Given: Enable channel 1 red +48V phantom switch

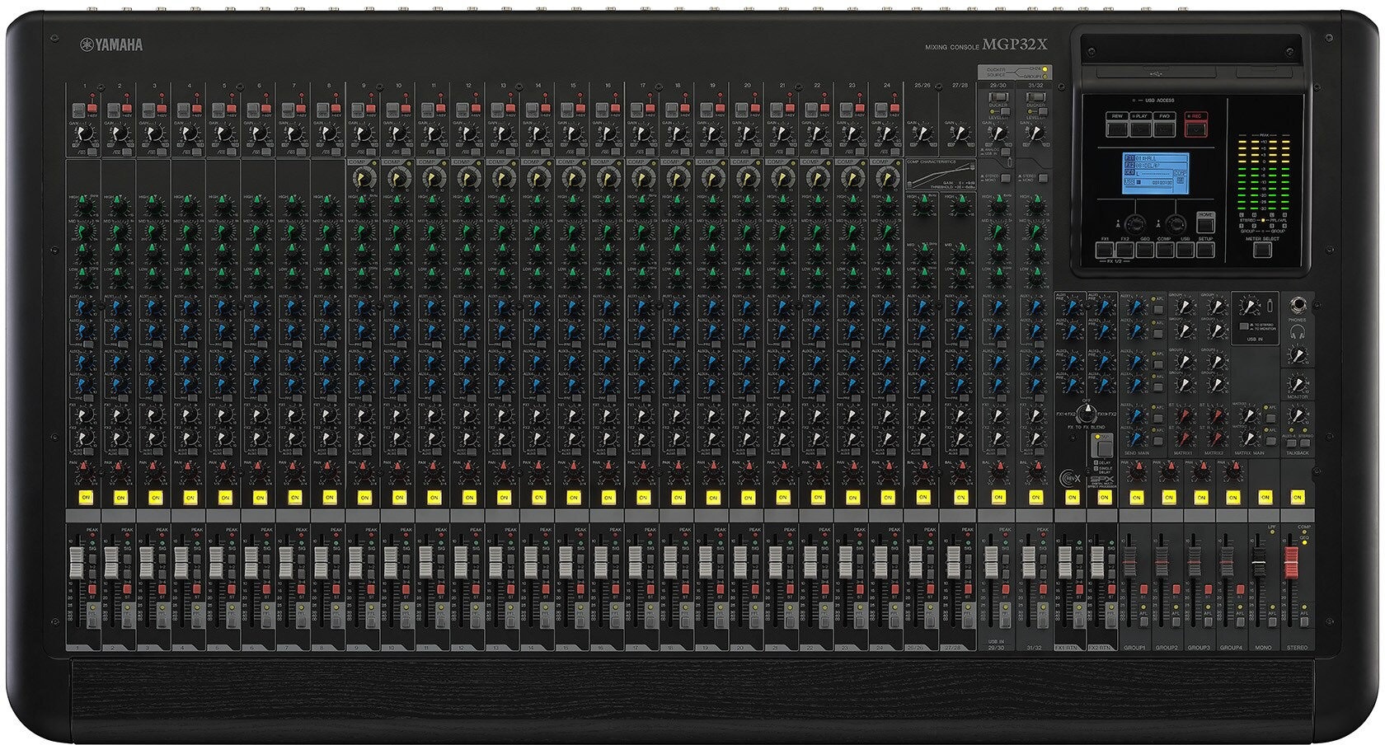Looking at the screenshot, I should [92, 108].
